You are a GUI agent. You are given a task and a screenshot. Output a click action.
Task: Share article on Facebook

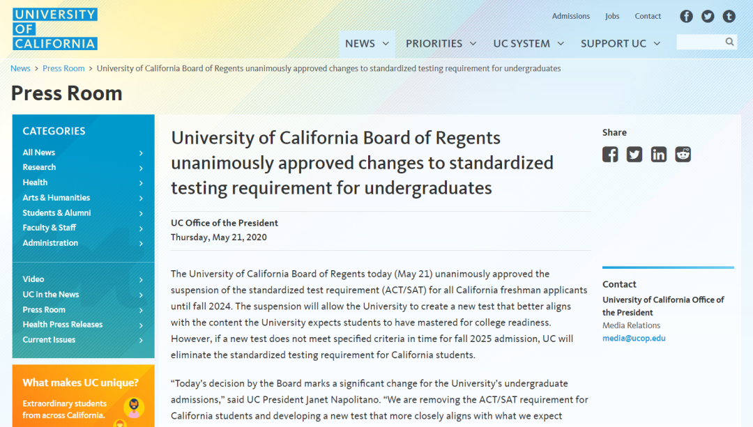pyautogui.click(x=610, y=155)
